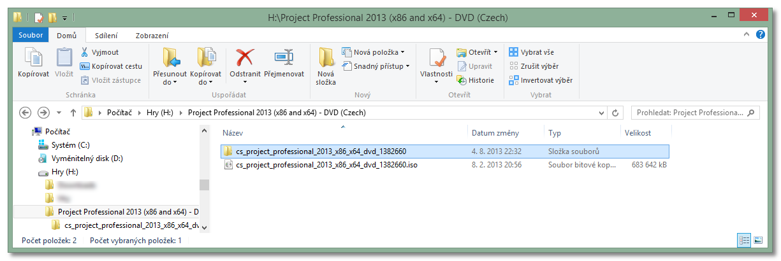Click navigation pane scroll up arrow

point(204,131)
